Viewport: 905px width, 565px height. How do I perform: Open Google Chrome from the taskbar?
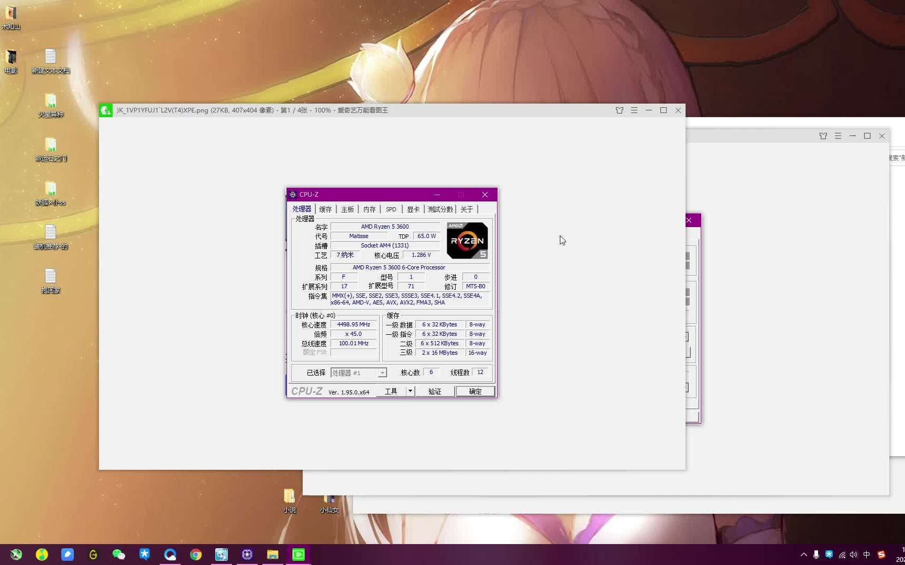pos(196,555)
